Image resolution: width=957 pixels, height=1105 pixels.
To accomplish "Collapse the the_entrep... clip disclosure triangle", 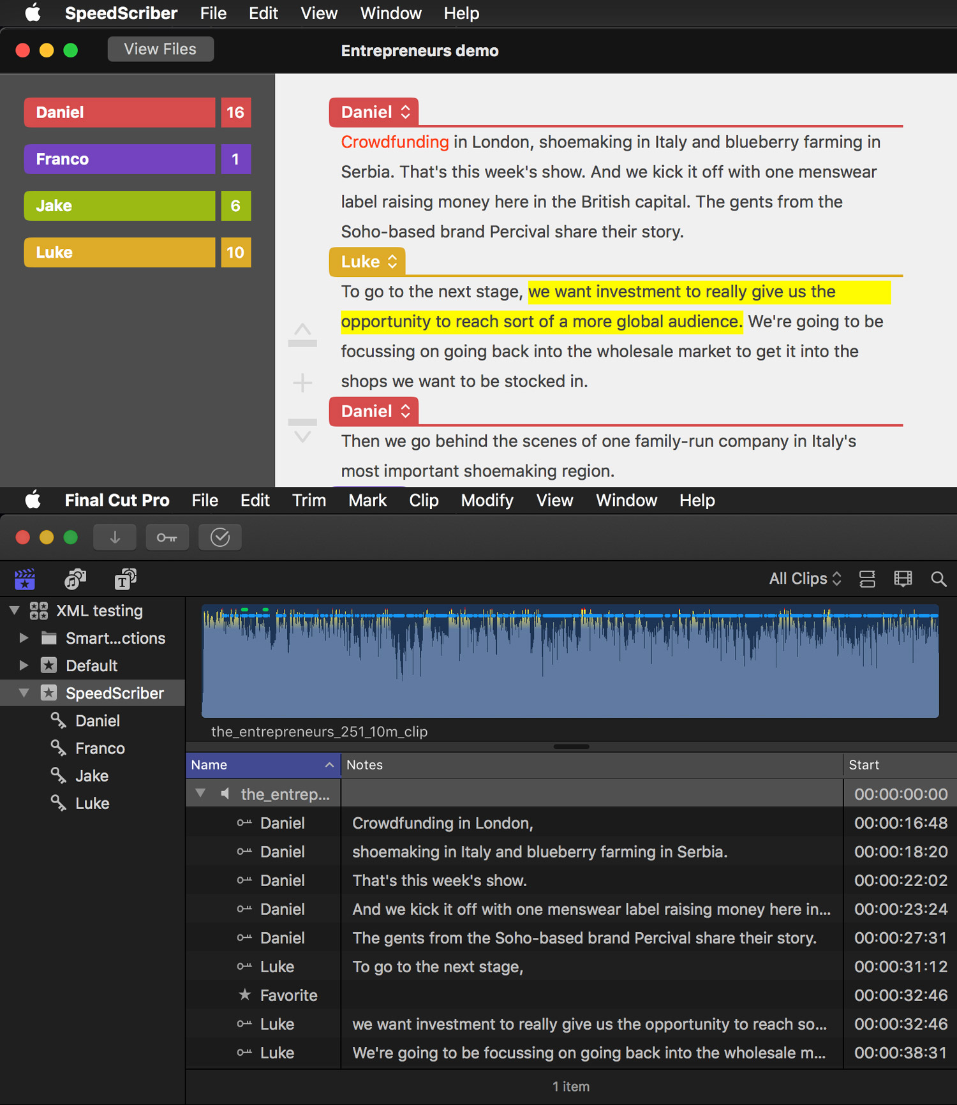I will tap(200, 794).
